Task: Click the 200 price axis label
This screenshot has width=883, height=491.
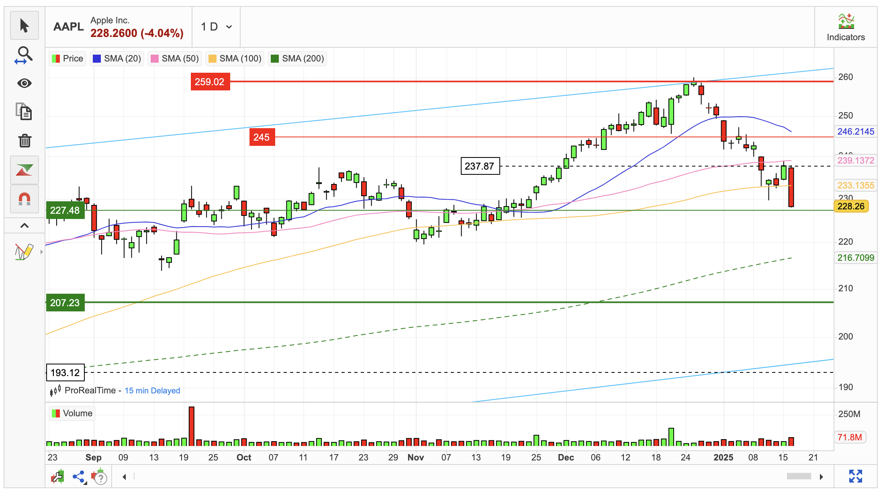Action: tap(846, 337)
